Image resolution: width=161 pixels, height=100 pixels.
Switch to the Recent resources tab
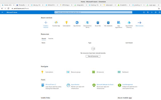44,38
